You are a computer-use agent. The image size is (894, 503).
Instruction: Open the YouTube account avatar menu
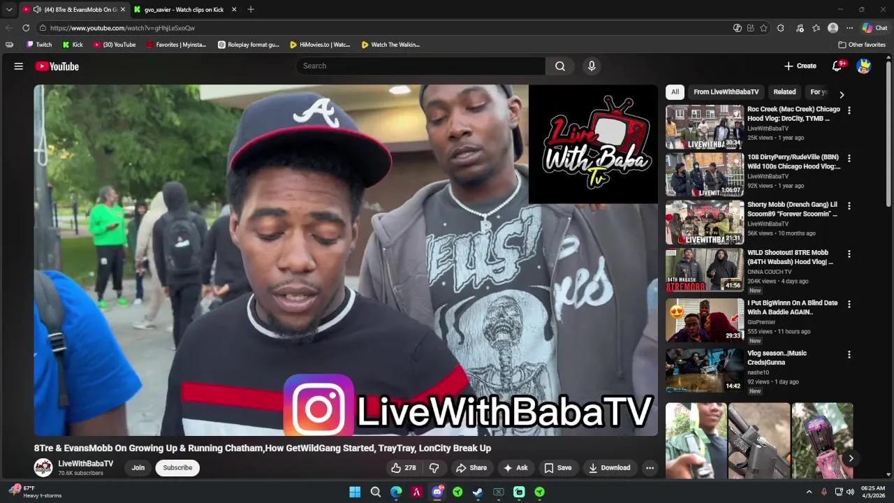click(864, 66)
